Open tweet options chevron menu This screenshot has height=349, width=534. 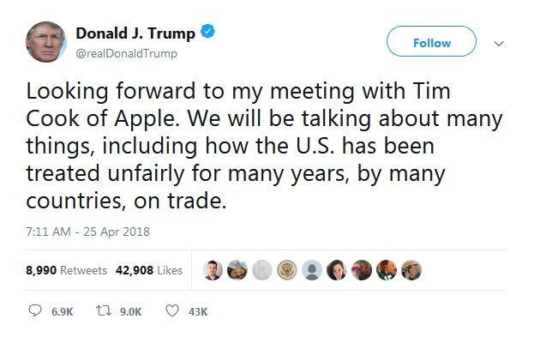[x=499, y=42]
